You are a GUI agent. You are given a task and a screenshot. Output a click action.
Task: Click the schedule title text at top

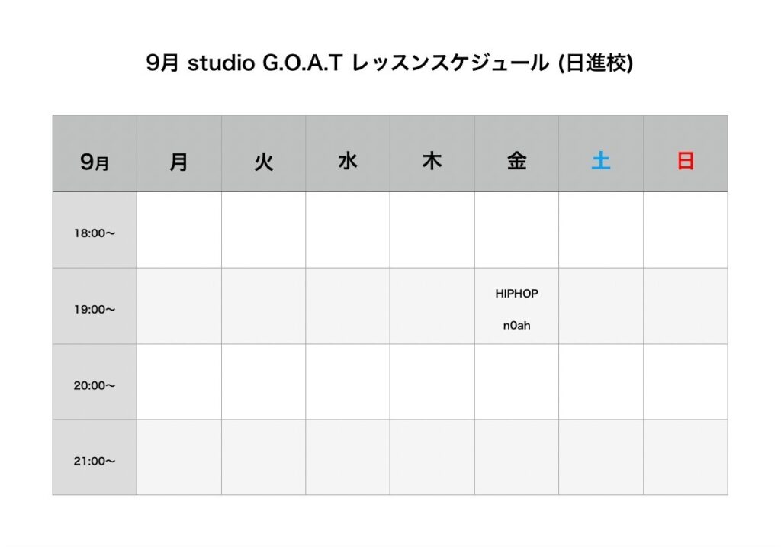pyautogui.click(x=390, y=63)
